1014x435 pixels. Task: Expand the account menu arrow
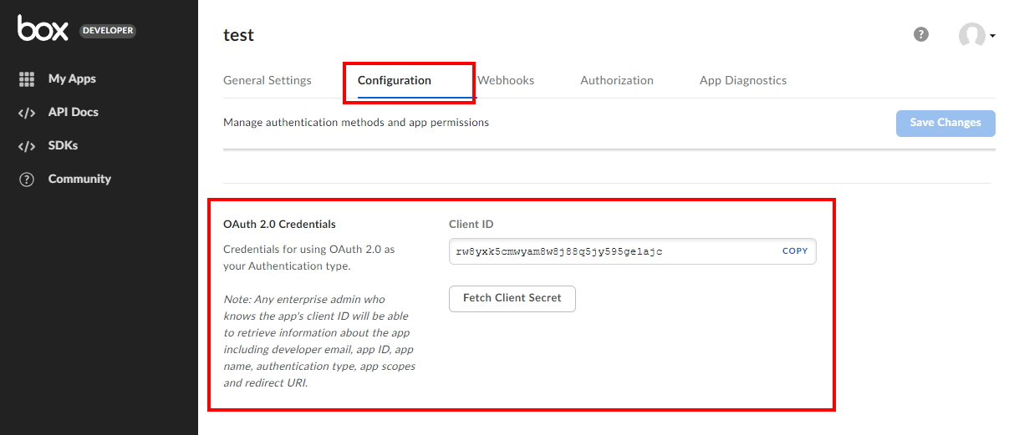[992, 36]
